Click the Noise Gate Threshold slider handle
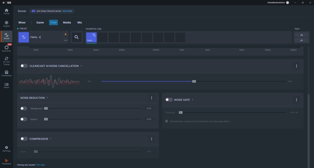Image resolution: width=314 pixels, height=168 pixels. (x=180, y=113)
